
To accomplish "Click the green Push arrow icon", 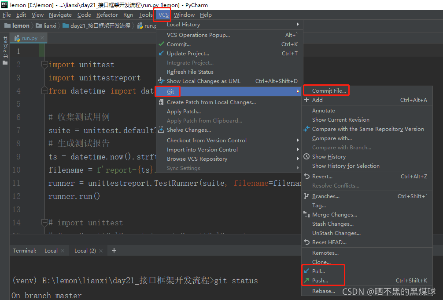I will (x=306, y=281).
